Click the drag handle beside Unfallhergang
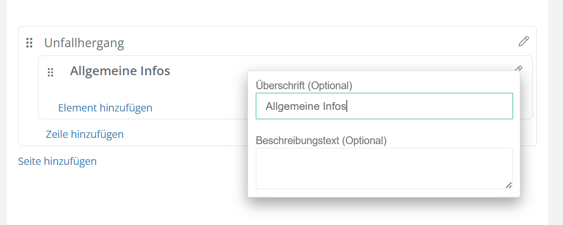The image size is (563, 225). (30, 43)
